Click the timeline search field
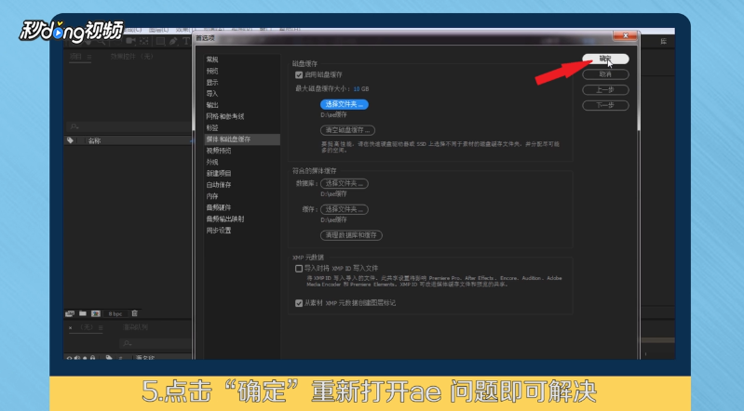The image size is (744, 411). [156, 343]
